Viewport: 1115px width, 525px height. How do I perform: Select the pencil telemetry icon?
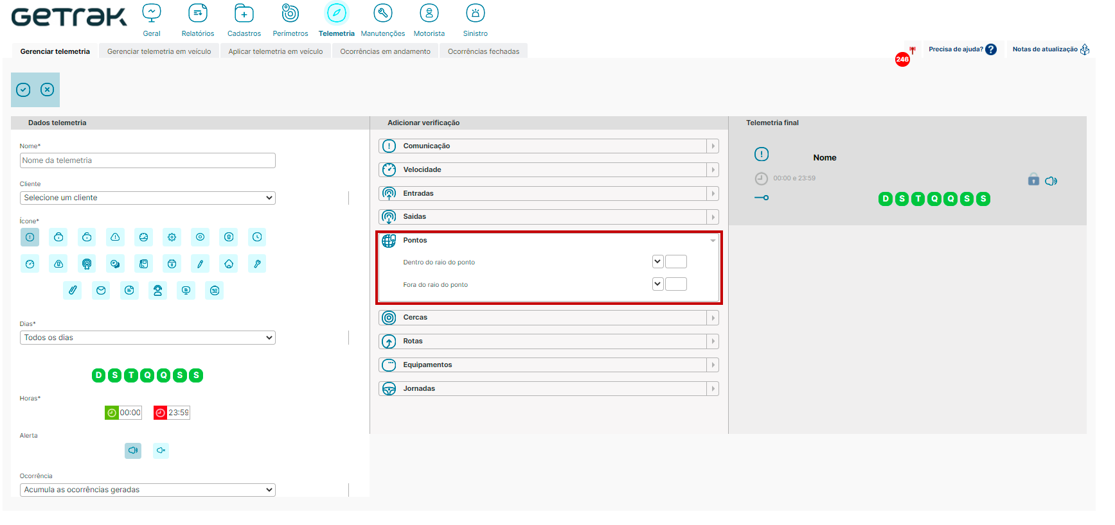tap(200, 264)
